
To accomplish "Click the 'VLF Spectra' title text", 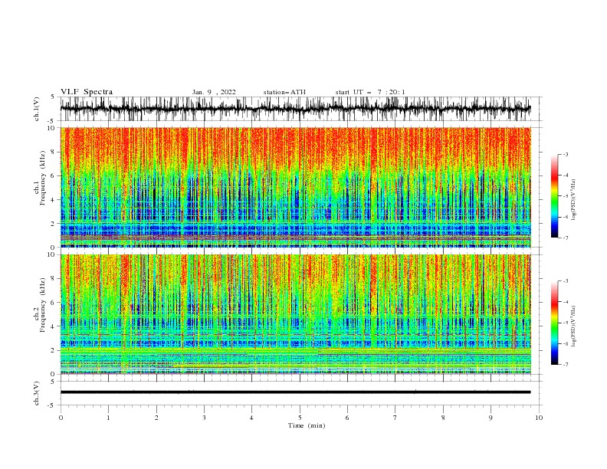I will coord(87,92).
